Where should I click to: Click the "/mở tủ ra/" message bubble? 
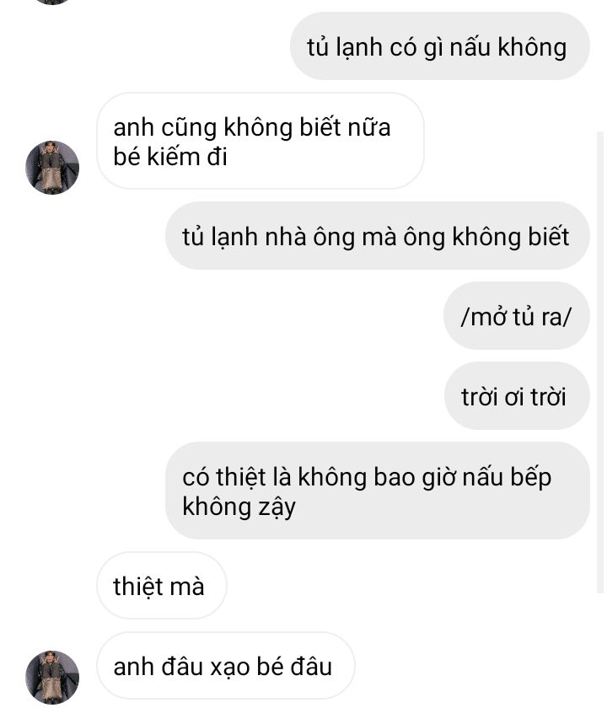[x=517, y=315]
